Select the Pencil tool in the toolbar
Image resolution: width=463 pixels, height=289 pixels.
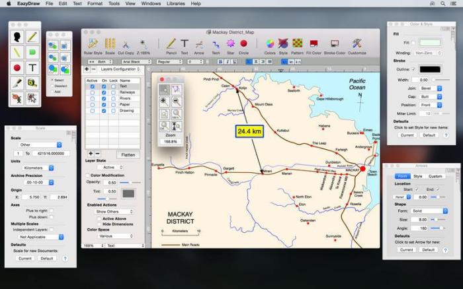point(171,44)
